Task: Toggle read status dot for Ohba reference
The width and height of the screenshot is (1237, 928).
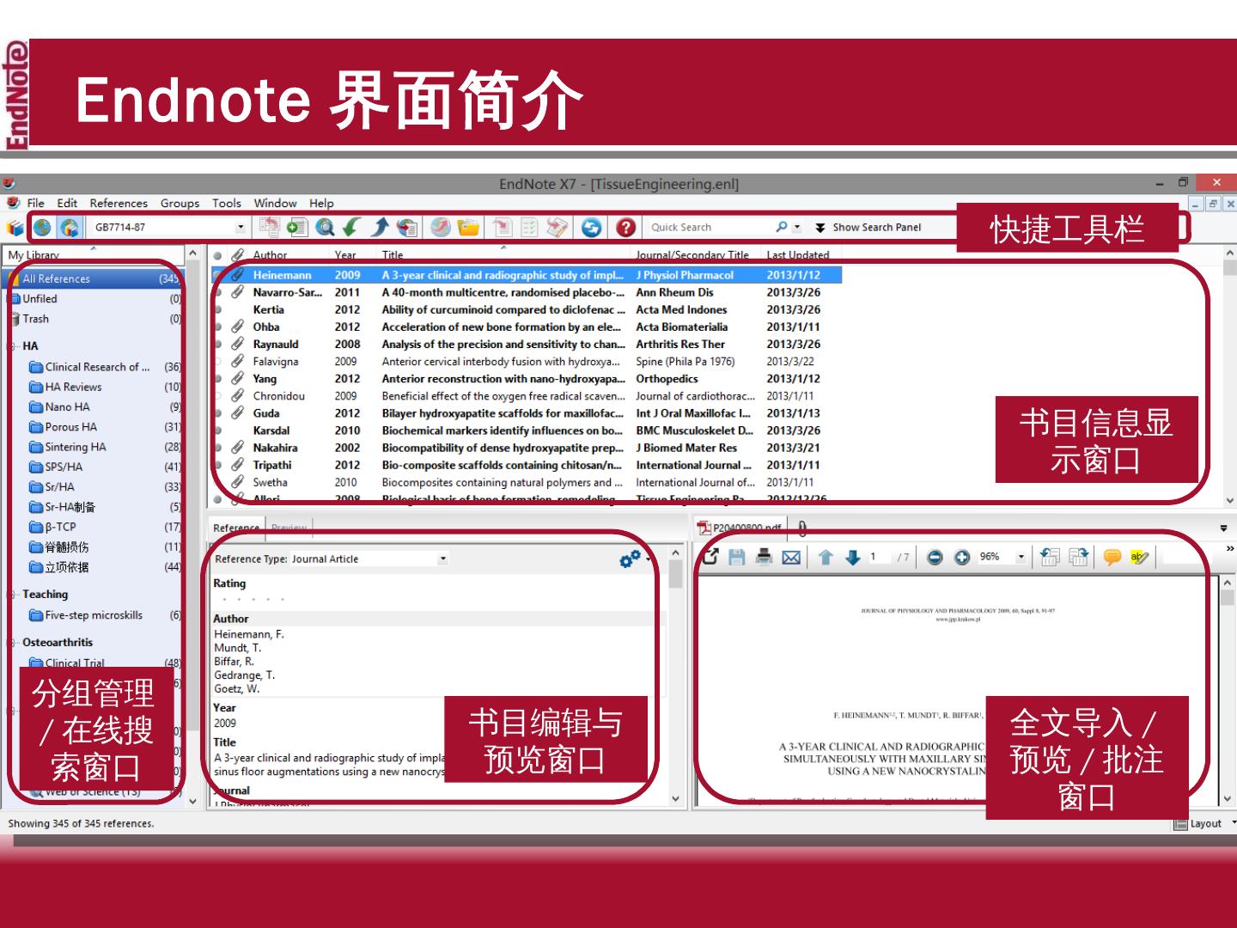Action: (217, 327)
